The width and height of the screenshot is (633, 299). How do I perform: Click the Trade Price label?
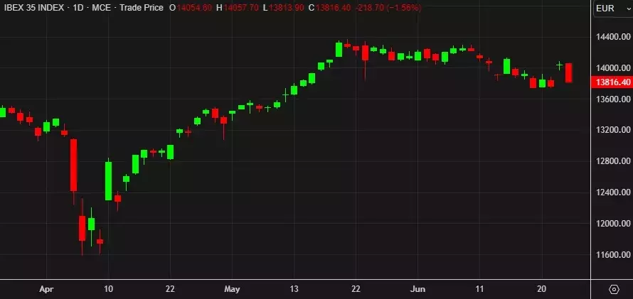click(x=142, y=8)
